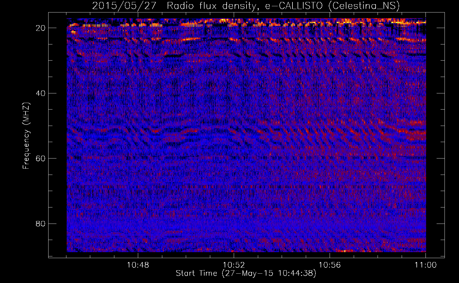This screenshot has width=459, height=283.
Task: Click the 60 frequency tick label
Action: click(41, 158)
